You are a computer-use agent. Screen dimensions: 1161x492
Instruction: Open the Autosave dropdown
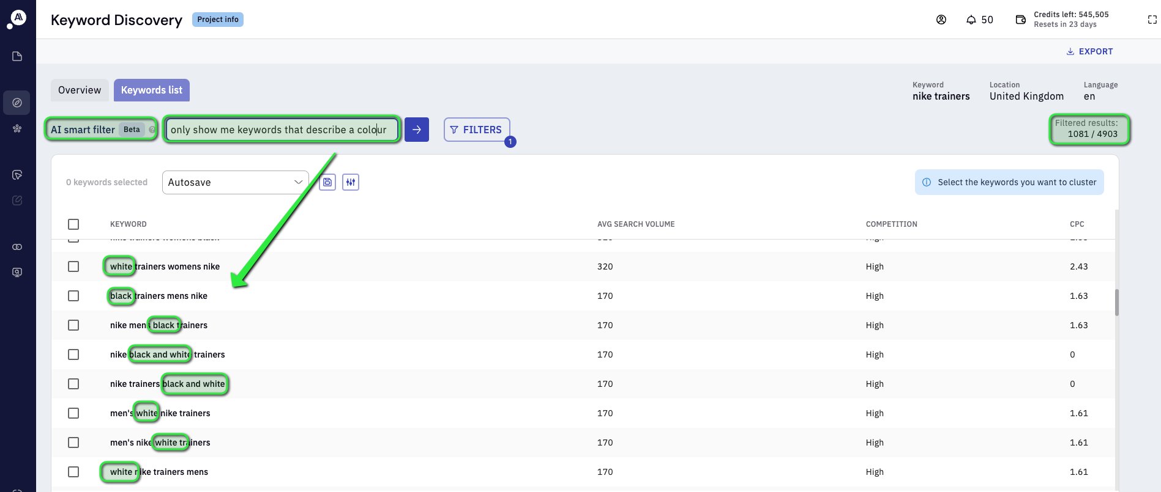pyautogui.click(x=236, y=182)
